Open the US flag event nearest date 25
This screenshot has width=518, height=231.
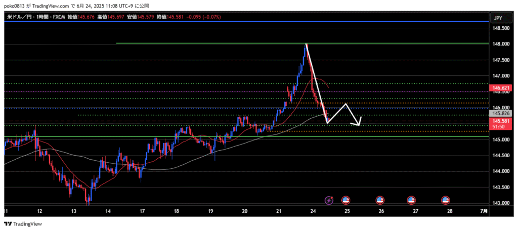346,200
